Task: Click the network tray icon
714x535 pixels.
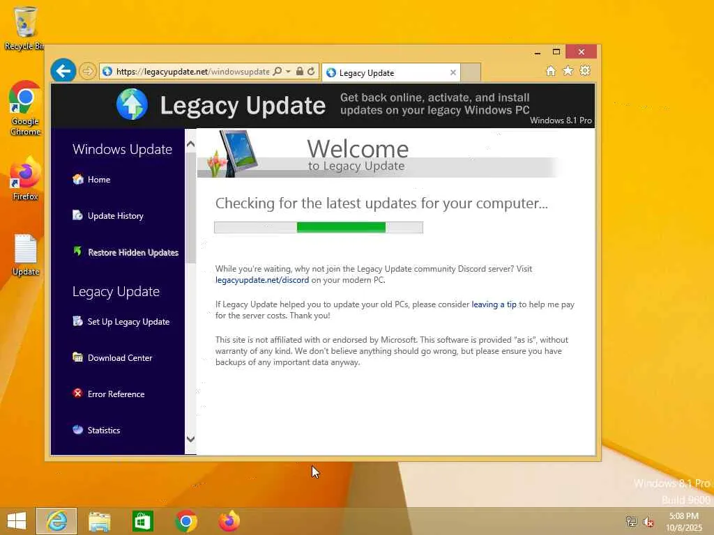Action: [x=631, y=521]
